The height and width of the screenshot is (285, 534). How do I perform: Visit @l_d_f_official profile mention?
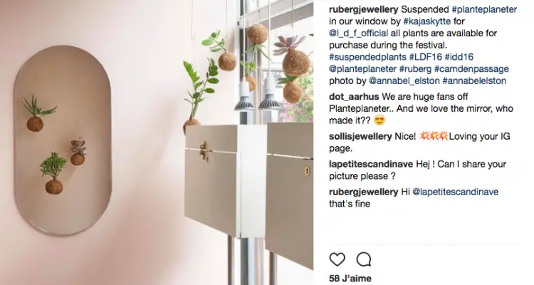pyautogui.click(x=359, y=33)
